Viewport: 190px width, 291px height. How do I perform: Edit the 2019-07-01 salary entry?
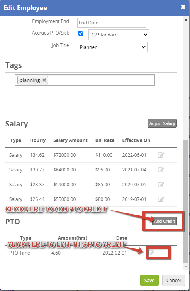click(x=161, y=199)
